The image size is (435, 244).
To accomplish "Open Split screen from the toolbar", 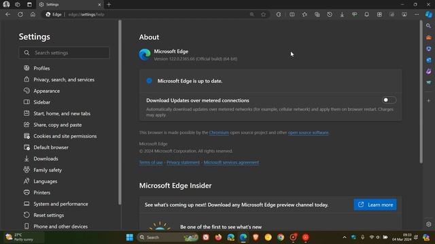I will (292, 14).
